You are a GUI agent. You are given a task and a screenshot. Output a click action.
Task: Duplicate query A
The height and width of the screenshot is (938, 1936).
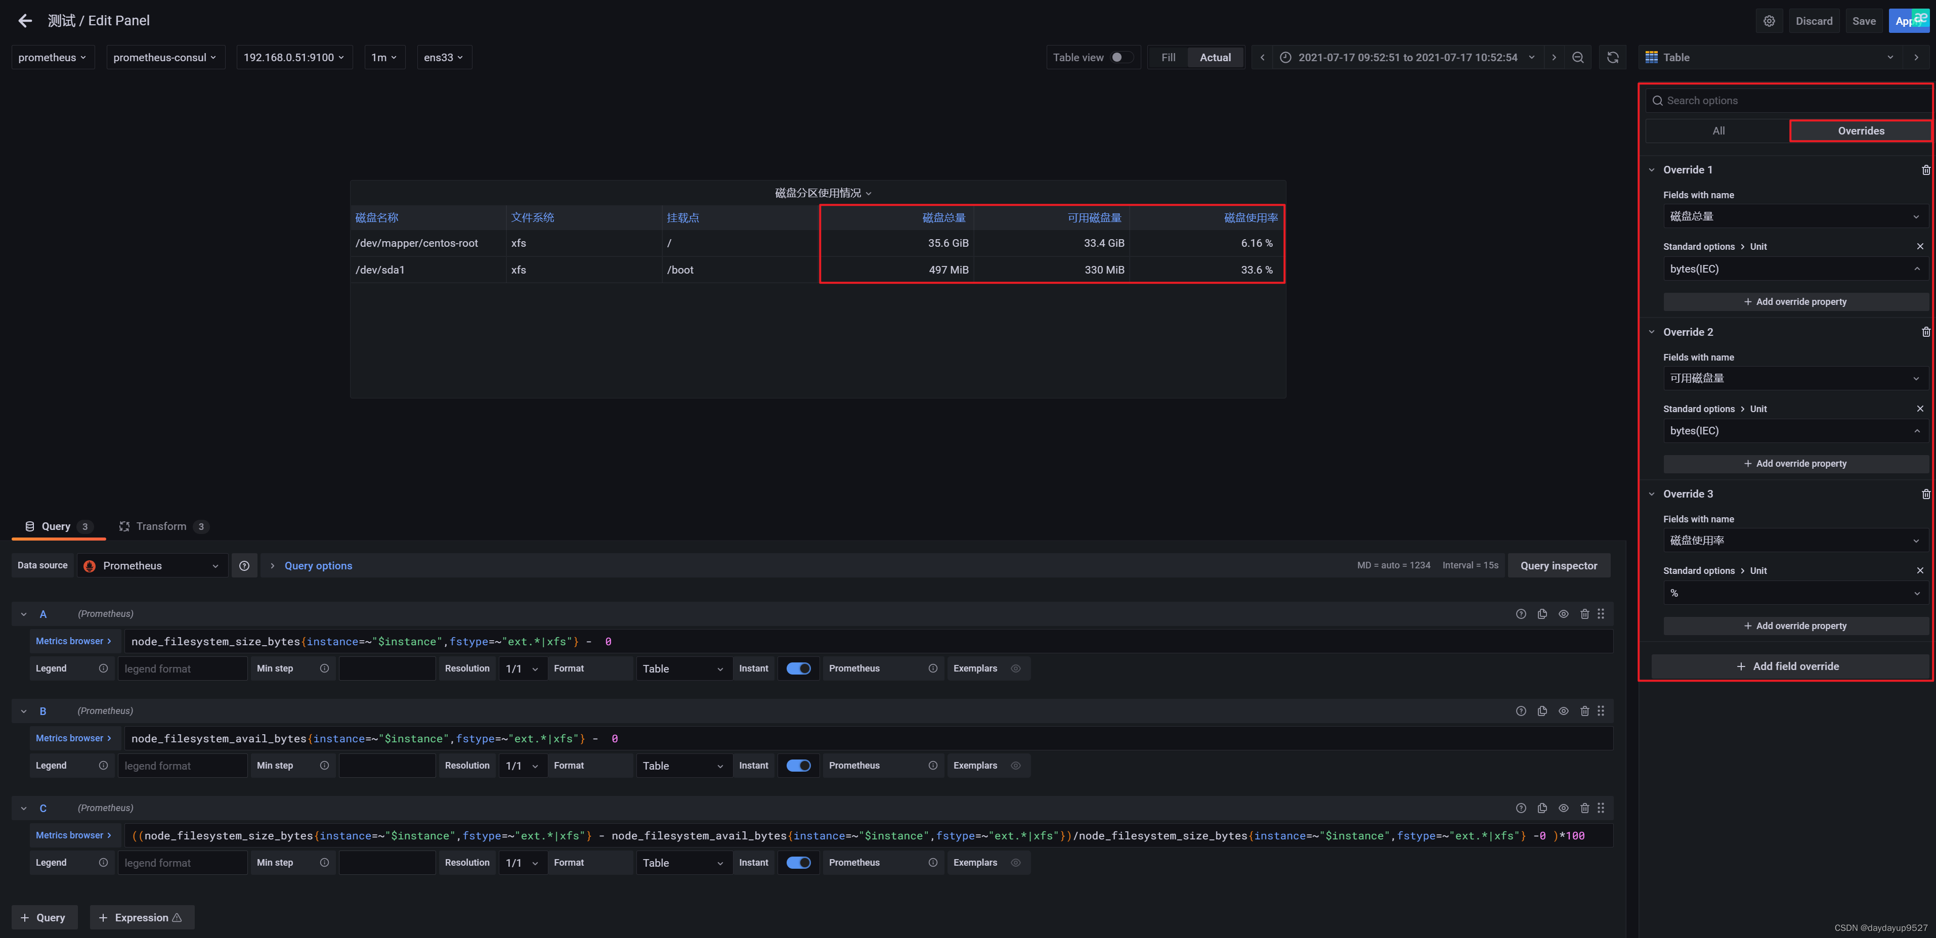click(1542, 614)
